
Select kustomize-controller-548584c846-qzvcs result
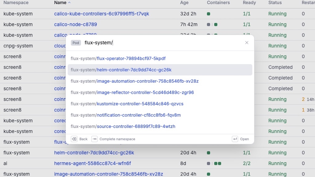pyautogui.click(x=160, y=104)
